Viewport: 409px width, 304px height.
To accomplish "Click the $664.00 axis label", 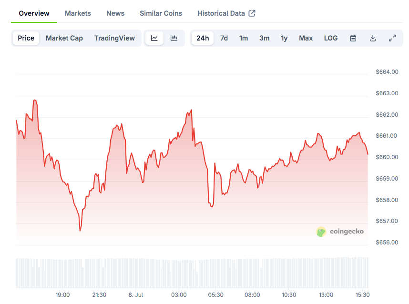I will click(x=387, y=71).
